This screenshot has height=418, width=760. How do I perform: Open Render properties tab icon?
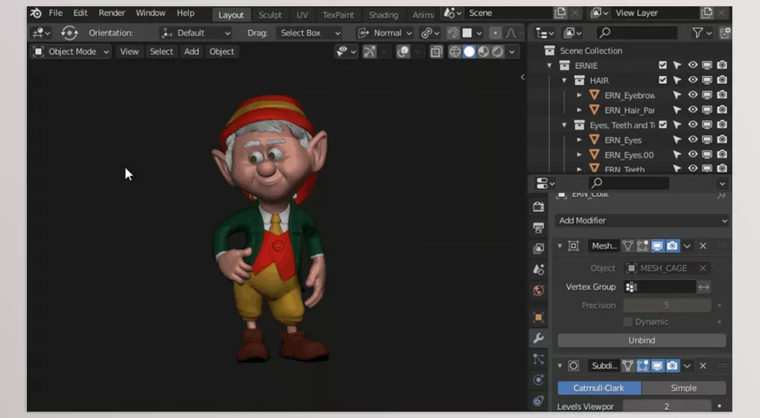[538, 207]
